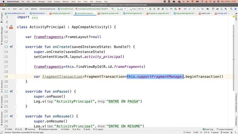
Task: Open the Database Inspector tool window
Action: tap(48, 129)
